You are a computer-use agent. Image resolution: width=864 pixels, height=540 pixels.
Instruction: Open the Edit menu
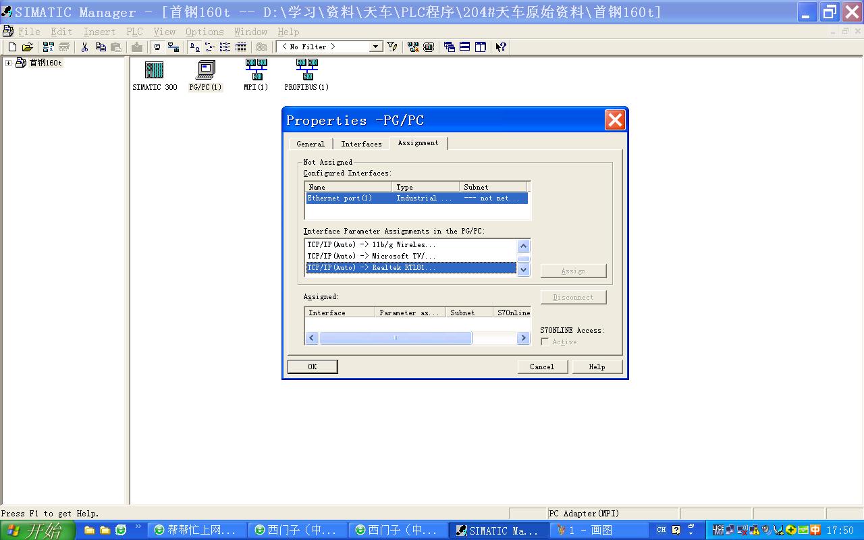click(x=61, y=32)
